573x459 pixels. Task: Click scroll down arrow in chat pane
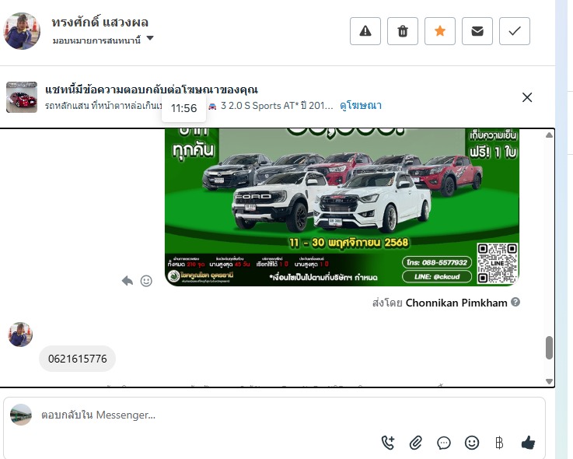click(549, 381)
